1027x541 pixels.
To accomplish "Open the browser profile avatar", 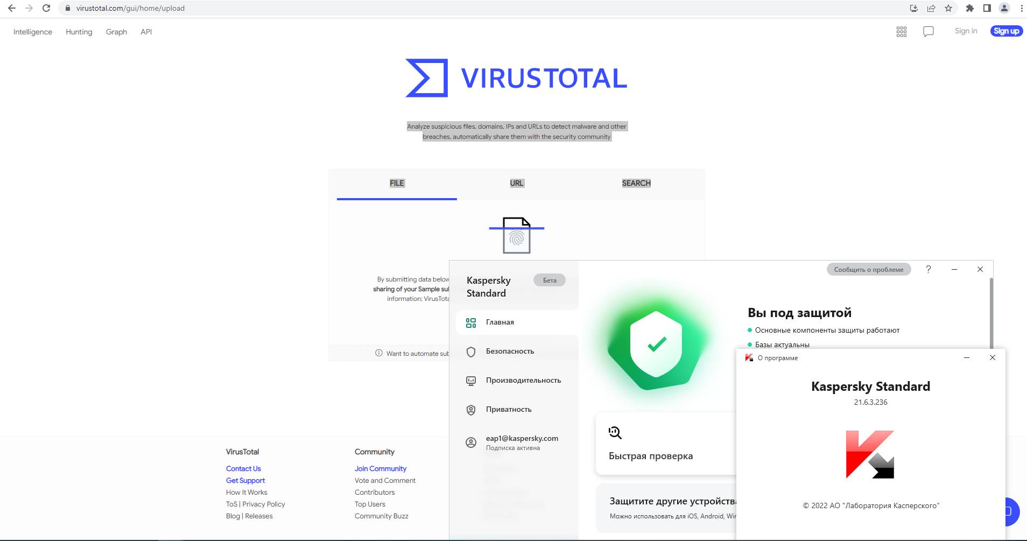I will pos(1004,8).
